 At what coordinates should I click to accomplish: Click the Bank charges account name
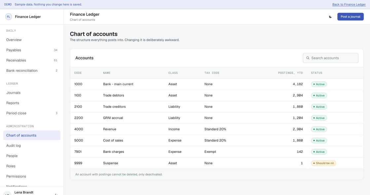(x=114, y=152)
